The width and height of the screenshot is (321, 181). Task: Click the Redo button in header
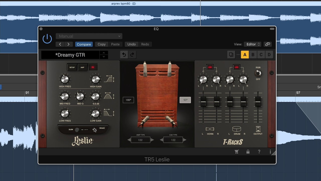pyautogui.click(x=145, y=44)
